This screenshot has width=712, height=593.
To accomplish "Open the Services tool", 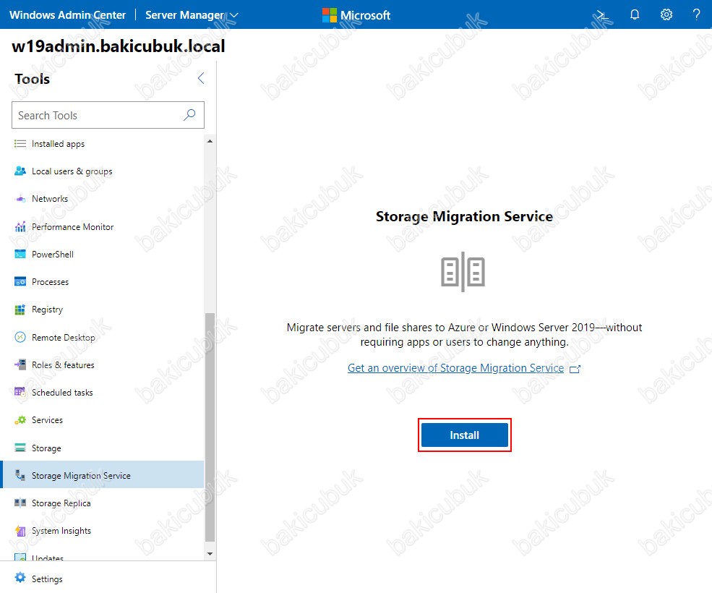I will 47,420.
